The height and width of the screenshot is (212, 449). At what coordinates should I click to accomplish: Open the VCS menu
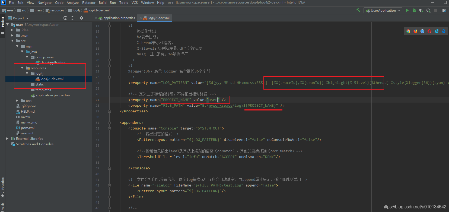(x=135, y=2)
